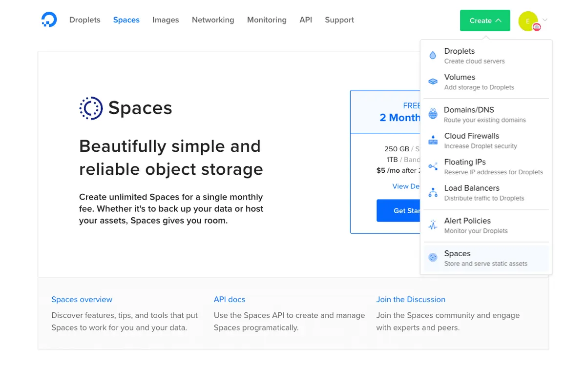
Task: Open the user avatar profile menu
Action: tap(528, 21)
